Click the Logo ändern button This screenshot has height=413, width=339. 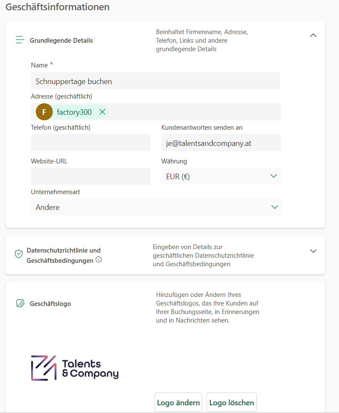point(178,402)
